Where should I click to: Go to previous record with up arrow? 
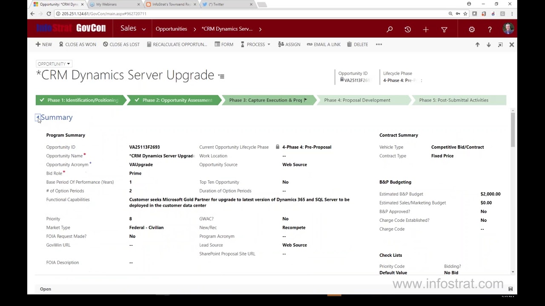click(477, 45)
